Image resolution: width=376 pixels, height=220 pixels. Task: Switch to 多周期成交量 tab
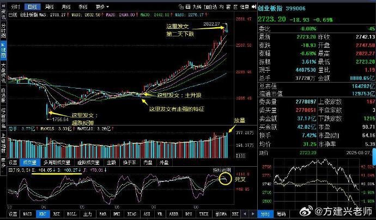57,162
